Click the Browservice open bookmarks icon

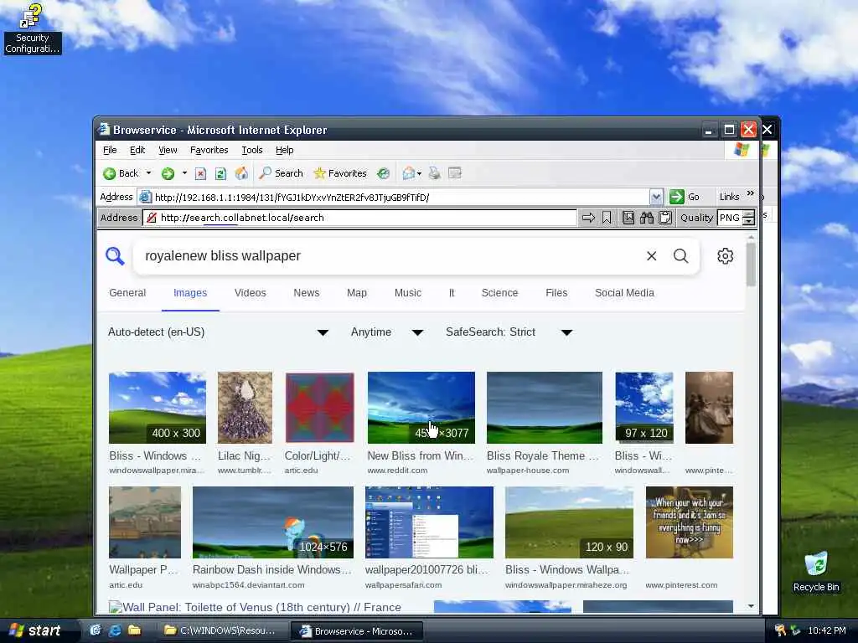(x=628, y=218)
